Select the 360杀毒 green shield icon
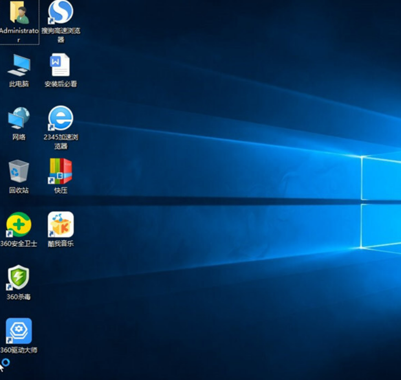Image resolution: width=401 pixels, height=380 pixels. coord(19,278)
